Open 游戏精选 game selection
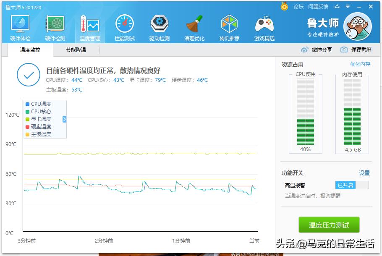Image resolution: width=382 pixels, height=256 pixels. tap(264, 27)
